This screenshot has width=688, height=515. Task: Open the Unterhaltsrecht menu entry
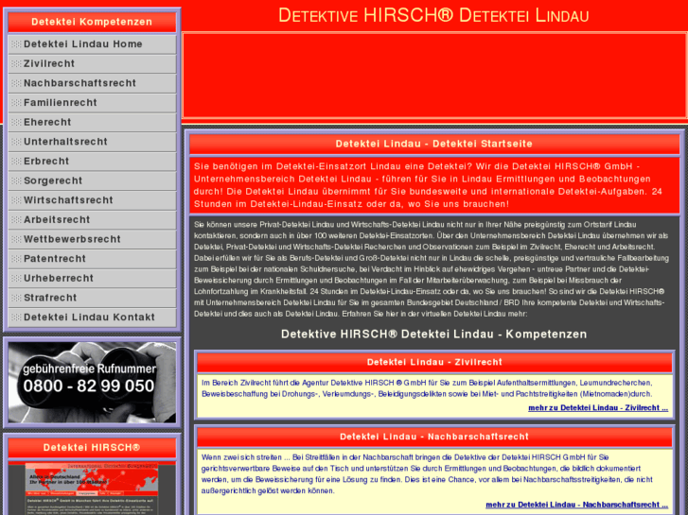92,142
